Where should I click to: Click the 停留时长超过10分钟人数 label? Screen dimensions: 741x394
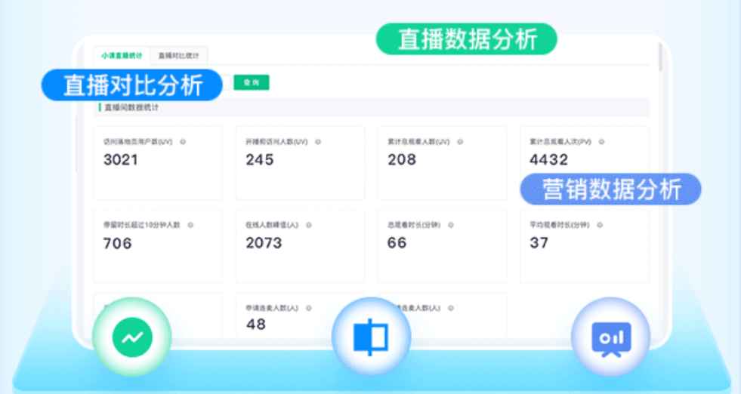[x=142, y=225]
